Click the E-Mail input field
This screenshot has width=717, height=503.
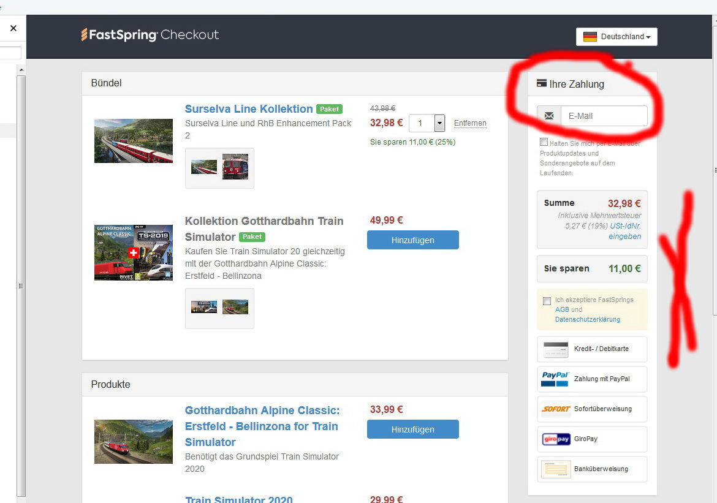pyautogui.click(x=604, y=116)
